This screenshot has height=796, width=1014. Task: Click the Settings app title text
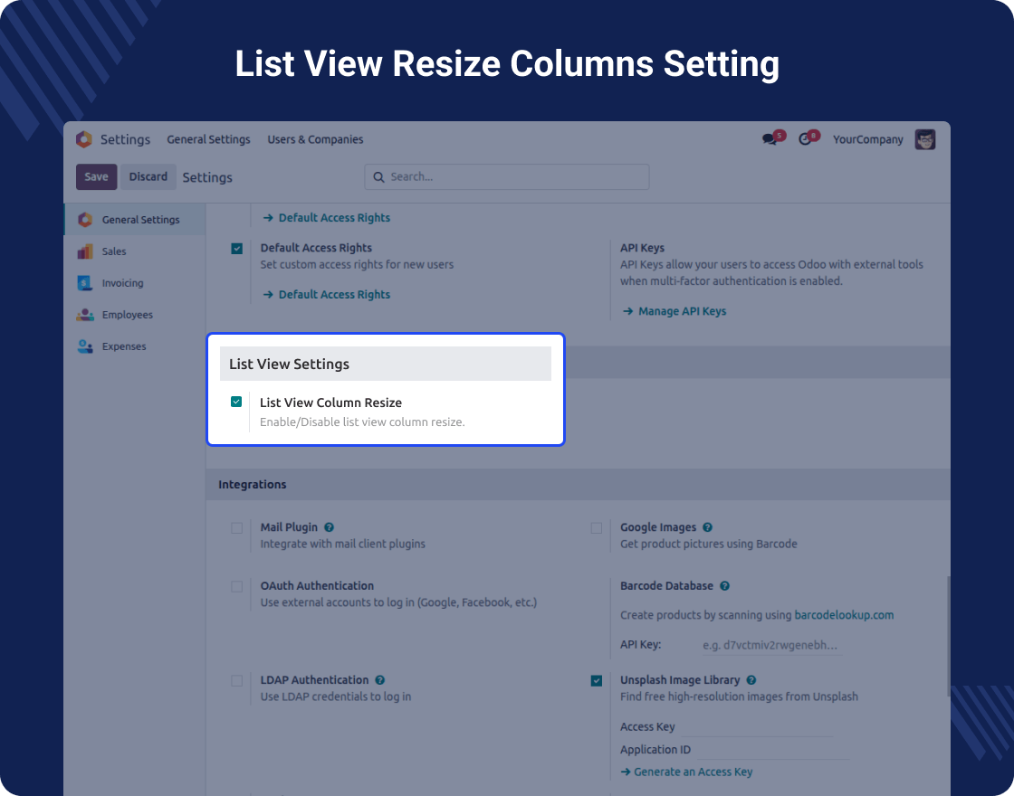tap(126, 139)
